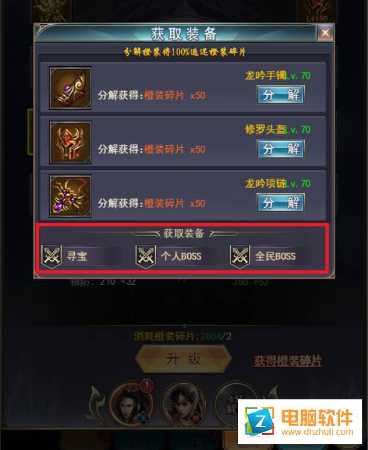Close the 获取装备 dialog
This screenshot has width=368, height=450.
tap(325, 33)
